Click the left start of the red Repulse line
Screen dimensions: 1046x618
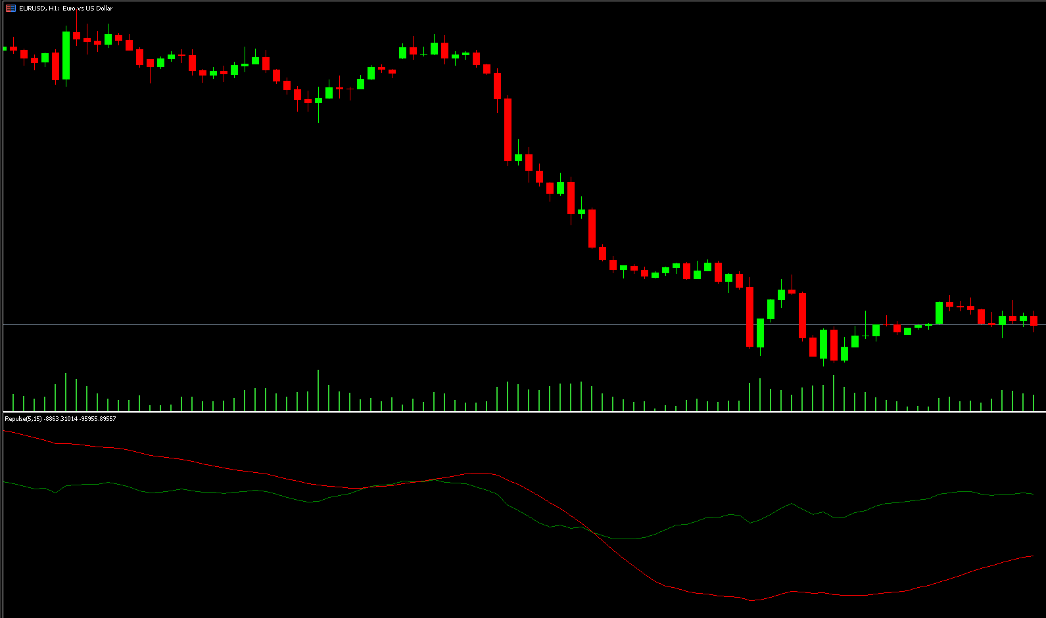pyautogui.click(x=5, y=431)
